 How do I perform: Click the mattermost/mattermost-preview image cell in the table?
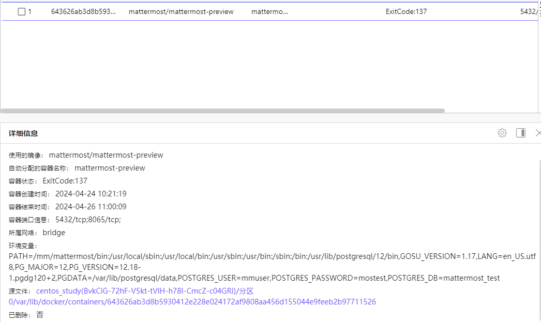(x=181, y=11)
